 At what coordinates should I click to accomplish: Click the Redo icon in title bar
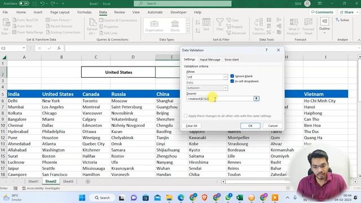click(52, 3)
